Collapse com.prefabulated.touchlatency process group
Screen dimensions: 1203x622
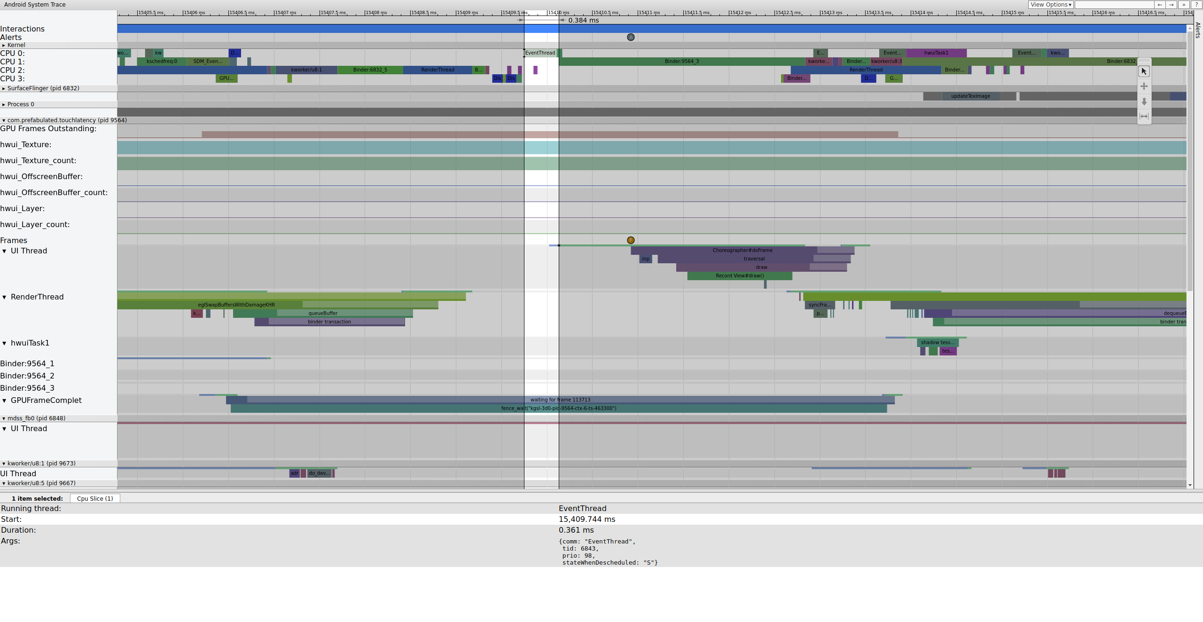[x=4, y=120]
